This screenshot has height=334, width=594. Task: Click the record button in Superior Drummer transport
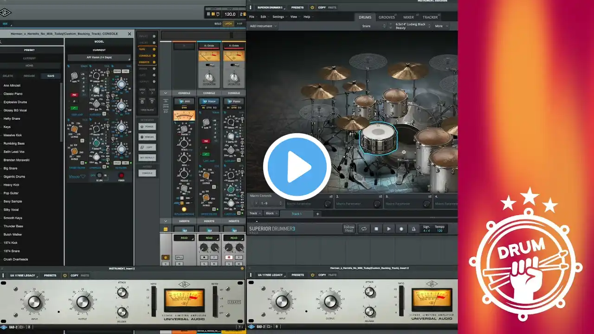401,229
